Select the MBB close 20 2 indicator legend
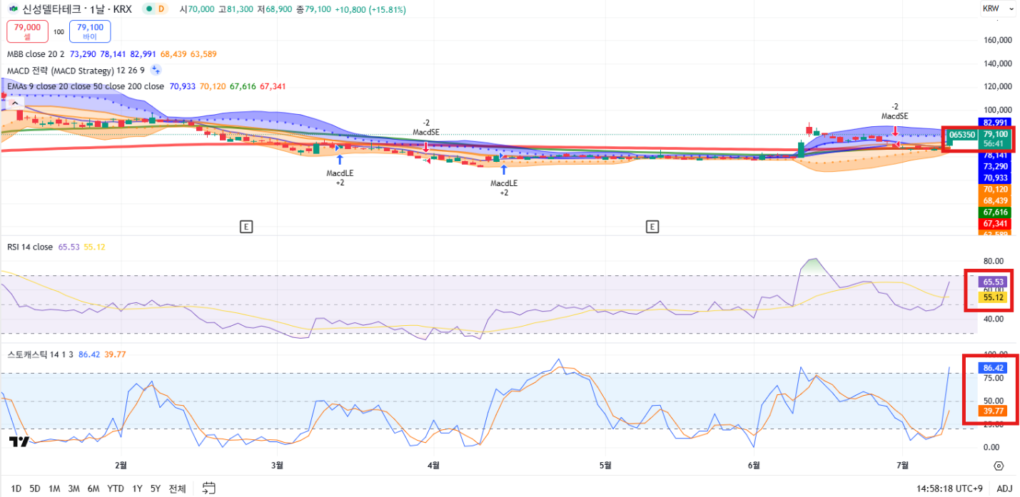 pyautogui.click(x=36, y=53)
